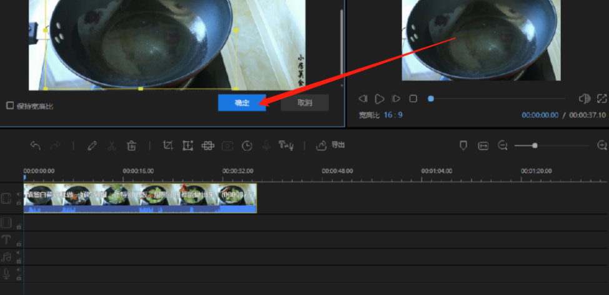Screen dimensions: 609x295
Task: Click the crop box bottom-left corner handle
Action: point(46,89)
